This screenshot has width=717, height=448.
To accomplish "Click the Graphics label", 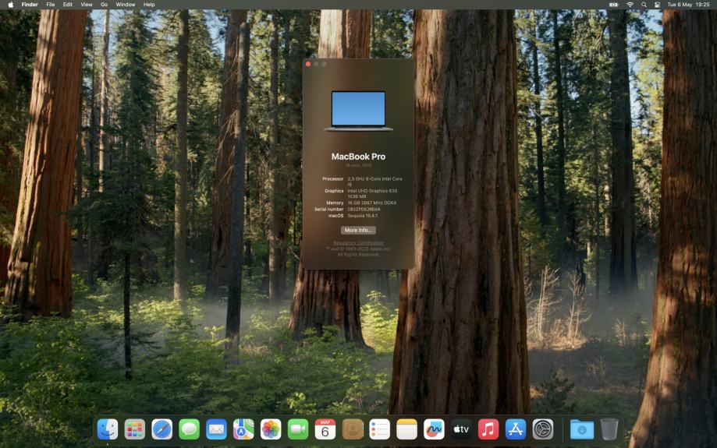I will tap(334, 191).
